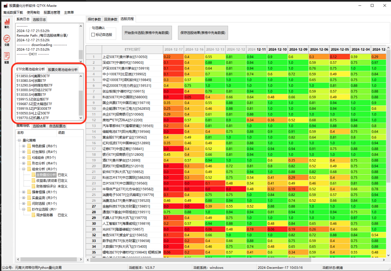Click the ETF pool list scrollbar thumb
Screen dimensions: 391x271
pyautogui.click(x=81, y=103)
